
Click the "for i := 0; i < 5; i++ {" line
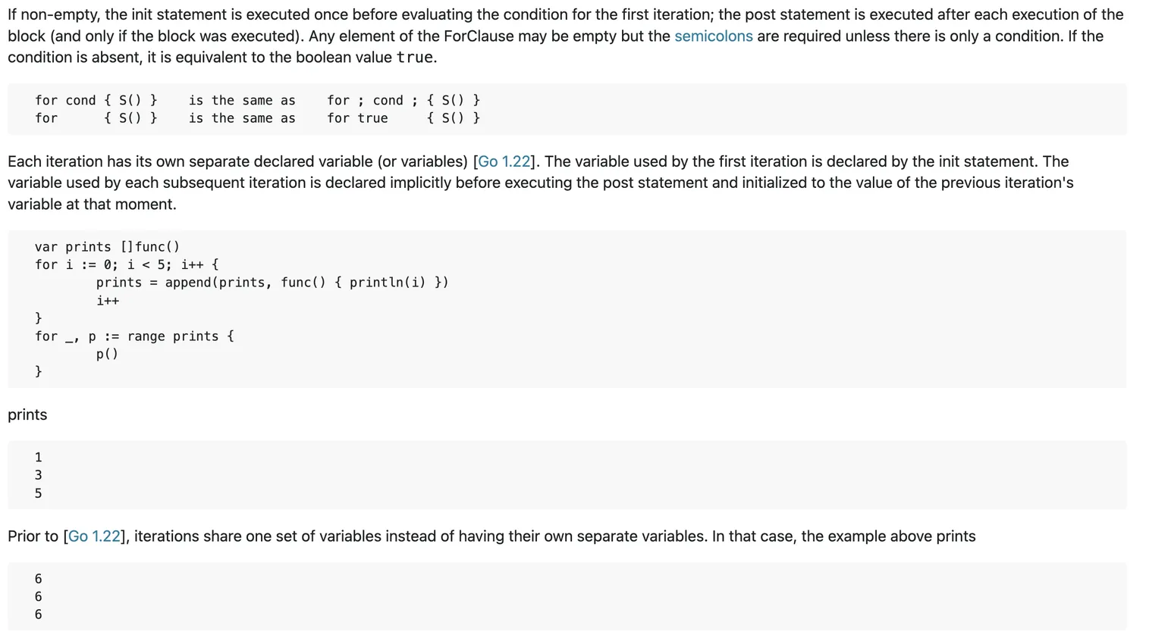tap(127, 264)
